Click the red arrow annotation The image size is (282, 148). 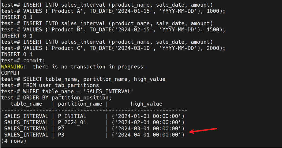click(x=203, y=130)
